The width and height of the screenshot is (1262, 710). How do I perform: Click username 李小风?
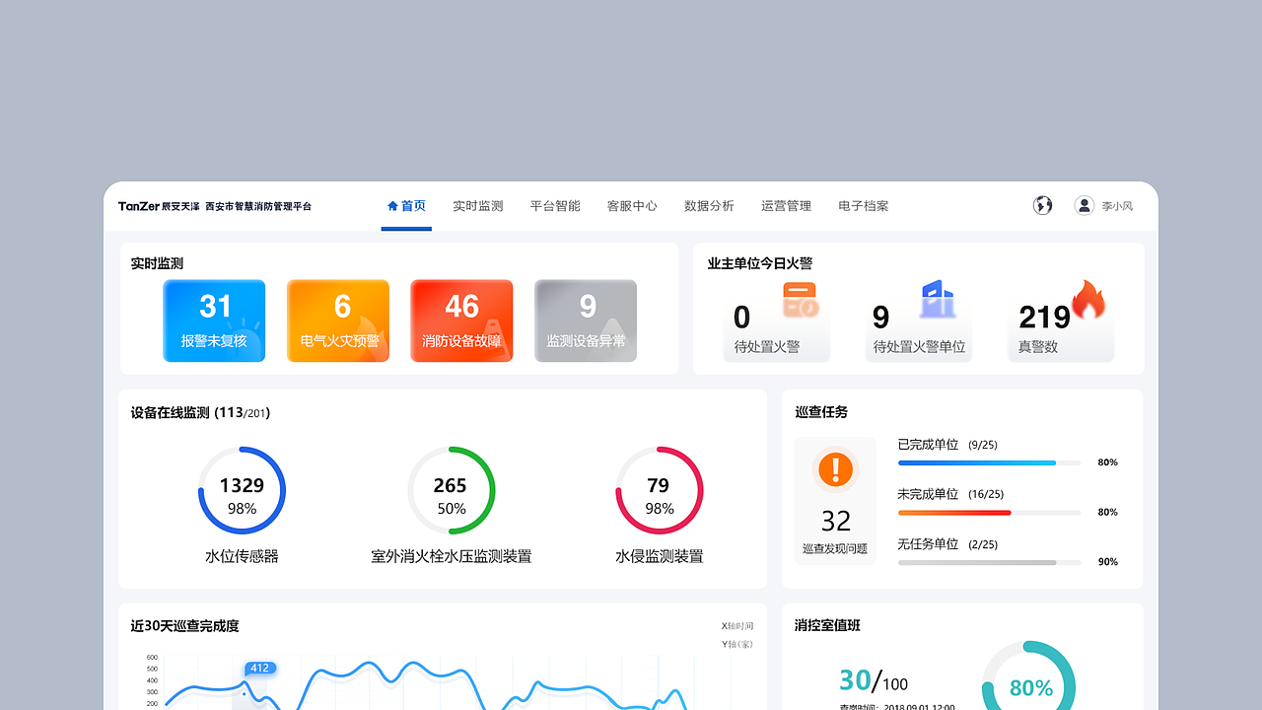[1117, 206]
